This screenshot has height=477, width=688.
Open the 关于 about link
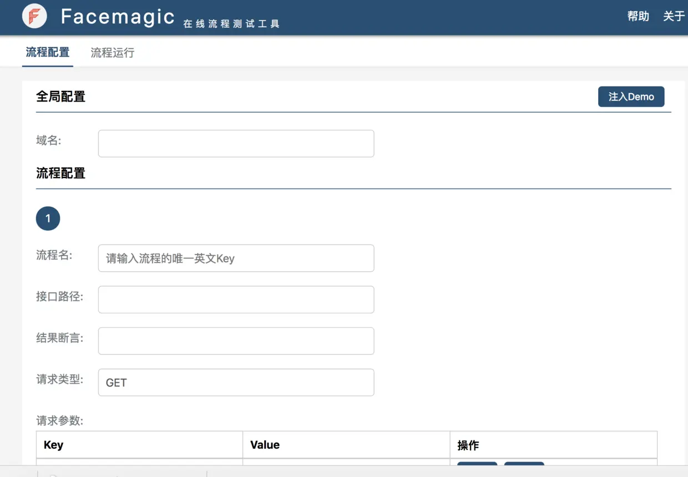coord(674,16)
